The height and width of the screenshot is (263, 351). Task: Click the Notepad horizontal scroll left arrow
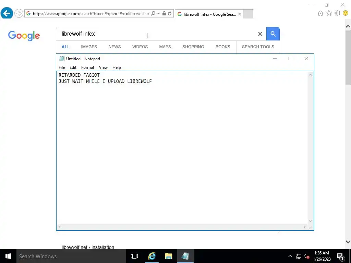point(60,227)
